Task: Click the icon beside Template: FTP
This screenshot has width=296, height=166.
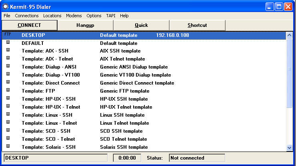Action: (x=8, y=91)
